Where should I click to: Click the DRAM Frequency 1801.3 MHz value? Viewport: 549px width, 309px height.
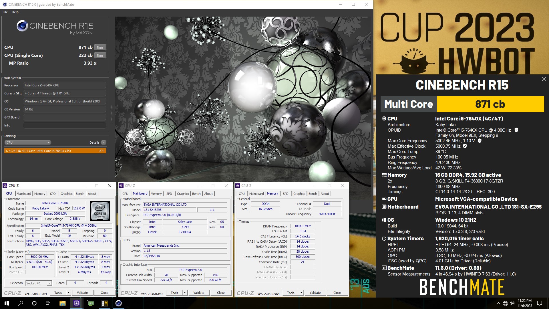click(x=303, y=226)
